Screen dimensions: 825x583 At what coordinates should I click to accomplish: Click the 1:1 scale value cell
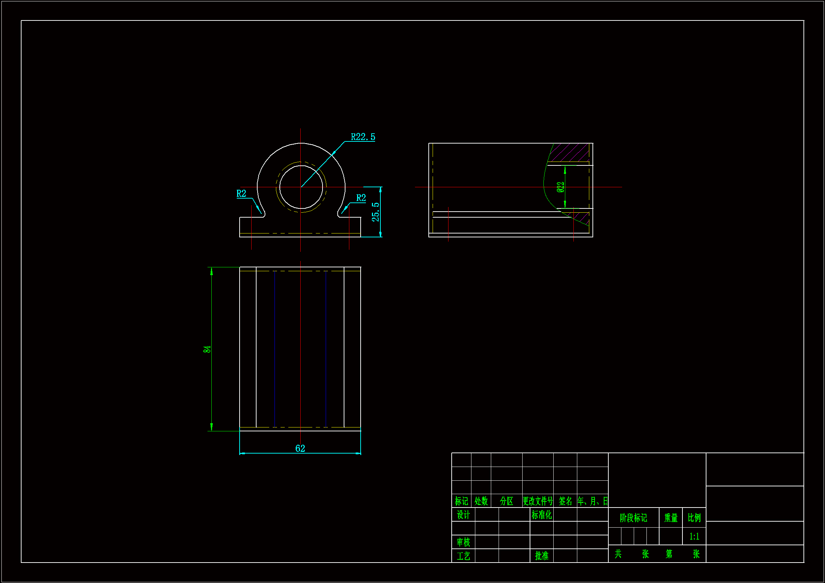pos(694,536)
